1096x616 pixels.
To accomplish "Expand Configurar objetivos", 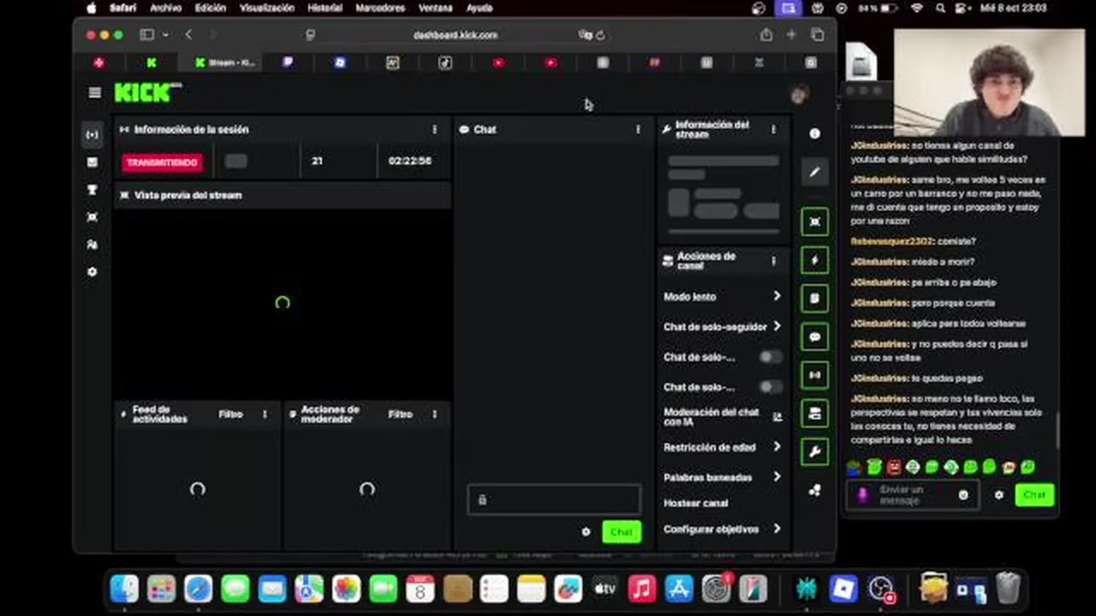I will point(723,529).
